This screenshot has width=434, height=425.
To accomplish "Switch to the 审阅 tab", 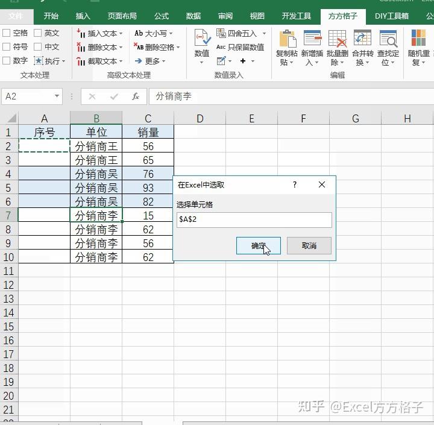I will click(x=225, y=16).
